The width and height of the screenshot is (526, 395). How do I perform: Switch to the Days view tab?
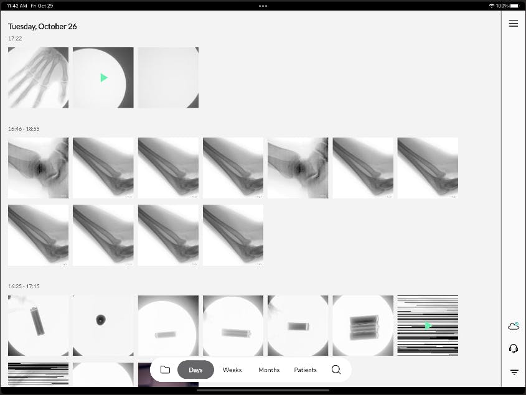tap(195, 370)
